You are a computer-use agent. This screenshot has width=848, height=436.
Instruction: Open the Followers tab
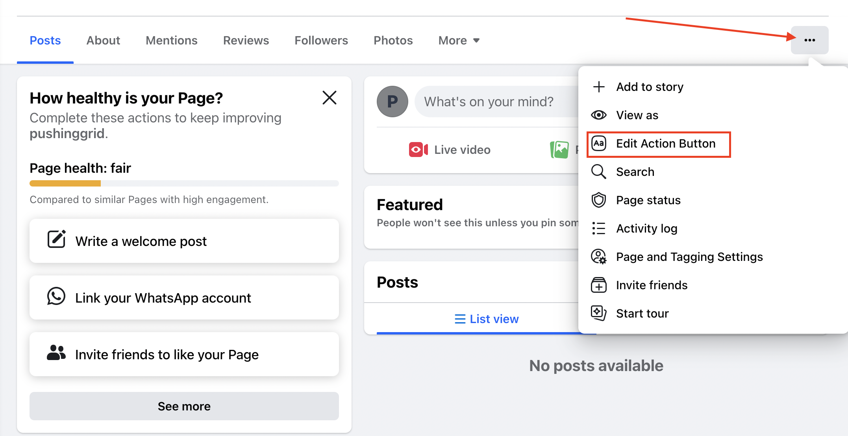(x=321, y=40)
